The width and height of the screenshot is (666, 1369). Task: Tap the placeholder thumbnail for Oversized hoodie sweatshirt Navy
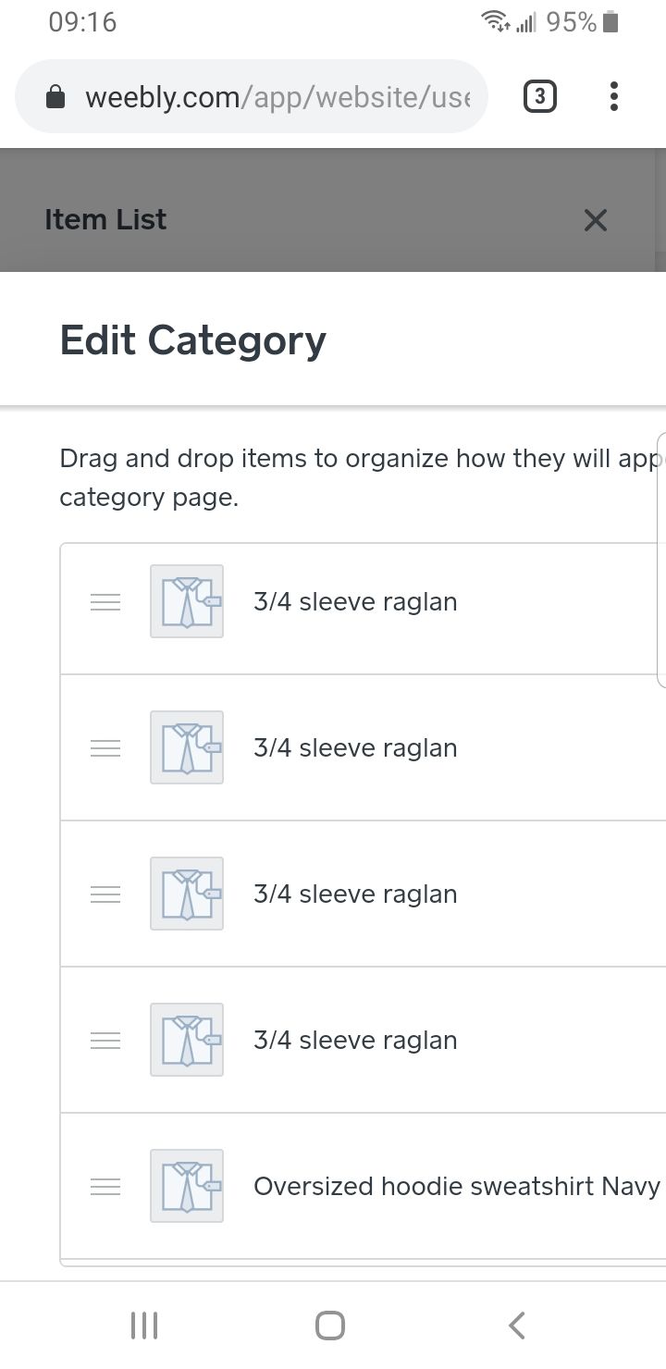pyautogui.click(x=186, y=1186)
